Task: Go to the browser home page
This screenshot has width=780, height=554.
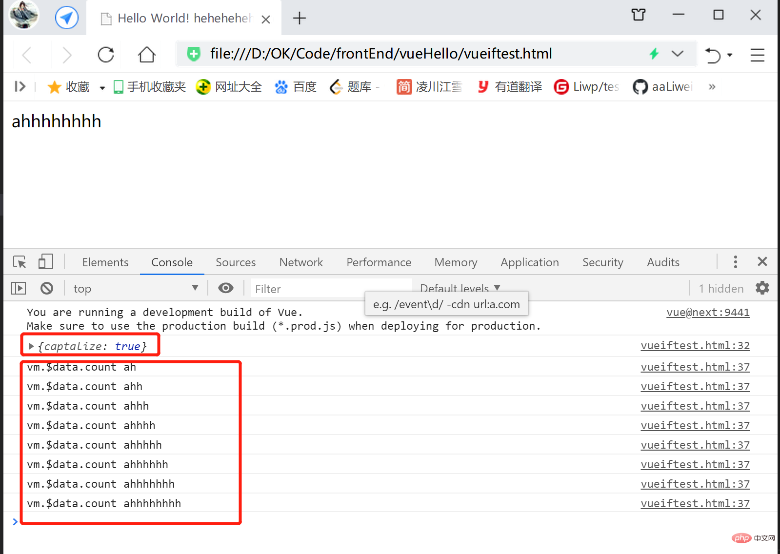Action: point(146,55)
